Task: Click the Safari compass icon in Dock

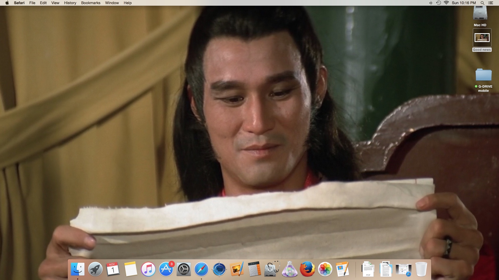Action: click(x=201, y=269)
